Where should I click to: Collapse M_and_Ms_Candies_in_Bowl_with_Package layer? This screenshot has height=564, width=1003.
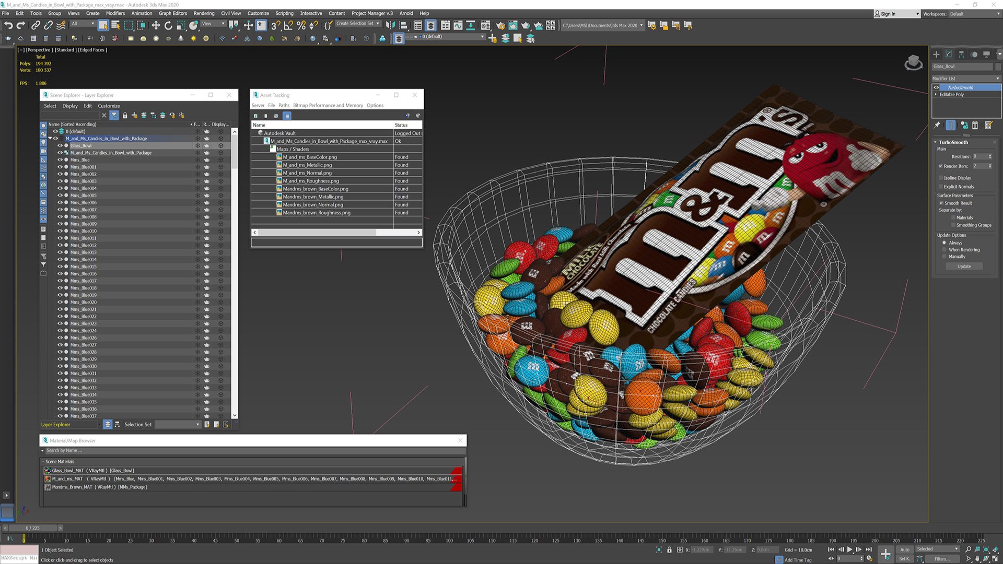50,138
